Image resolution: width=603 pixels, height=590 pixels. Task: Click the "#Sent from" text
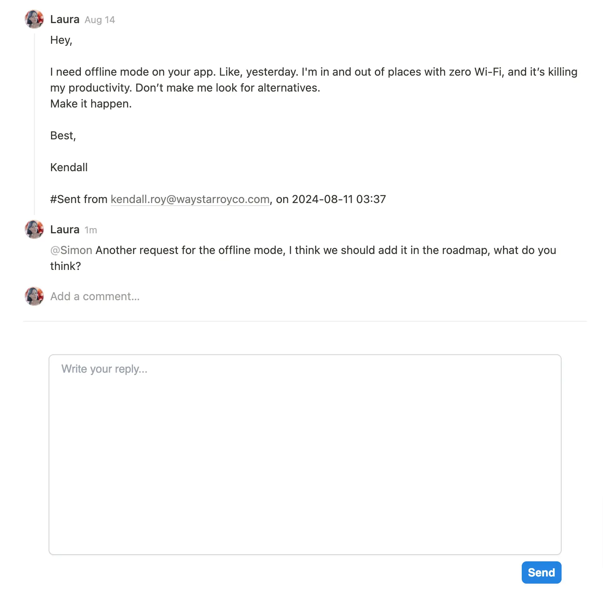point(79,199)
